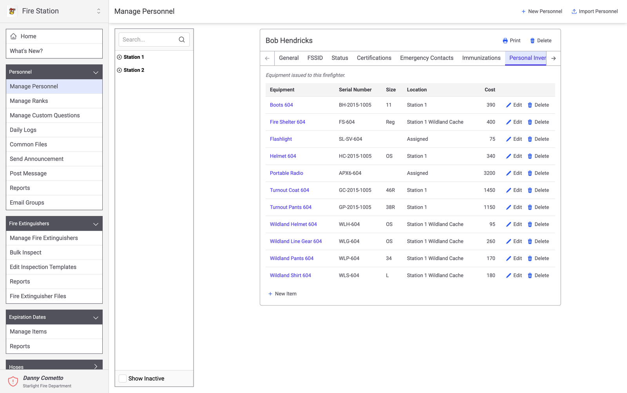The width and height of the screenshot is (627, 393).
Task: Click the left tab scroll arrow
Action: point(267,58)
